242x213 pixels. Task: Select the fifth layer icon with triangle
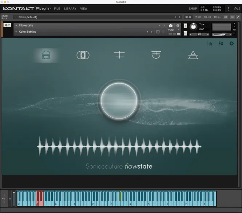click(193, 55)
